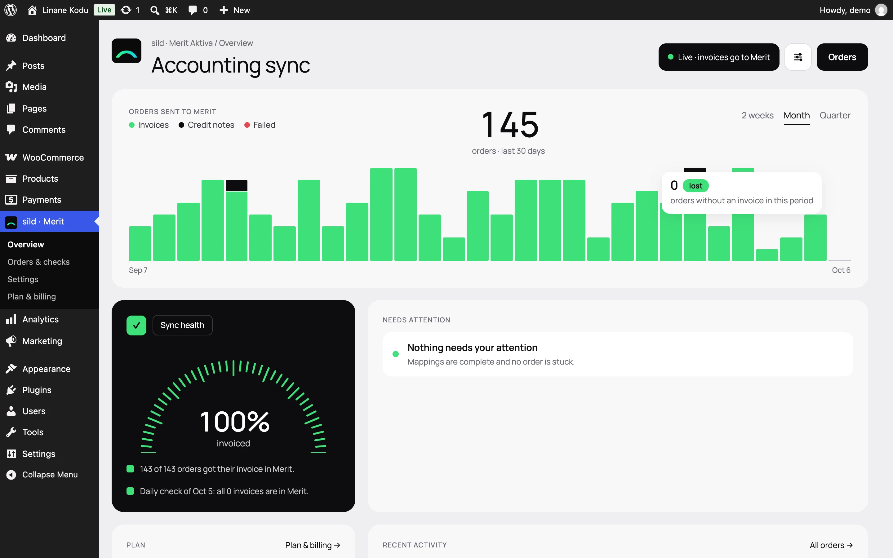Switch chart range to 2 weeks
The width and height of the screenshot is (893, 558).
tap(757, 116)
